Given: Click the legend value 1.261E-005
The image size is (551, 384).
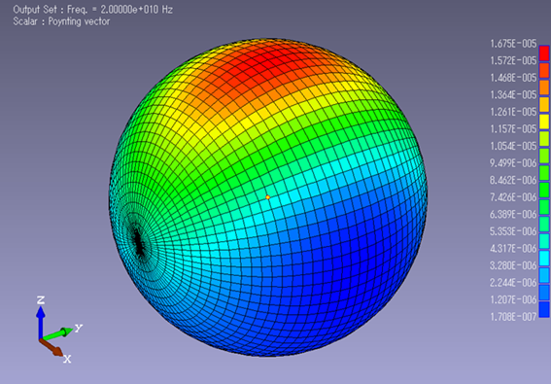Looking at the screenshot, I should (513, 112).
